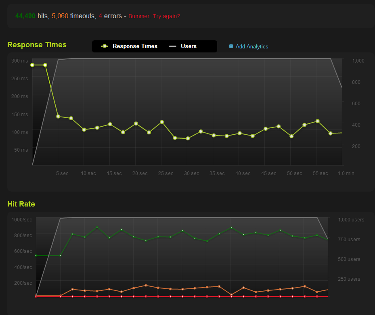Click first green point in Hit Rate chart

coord(36,255)
